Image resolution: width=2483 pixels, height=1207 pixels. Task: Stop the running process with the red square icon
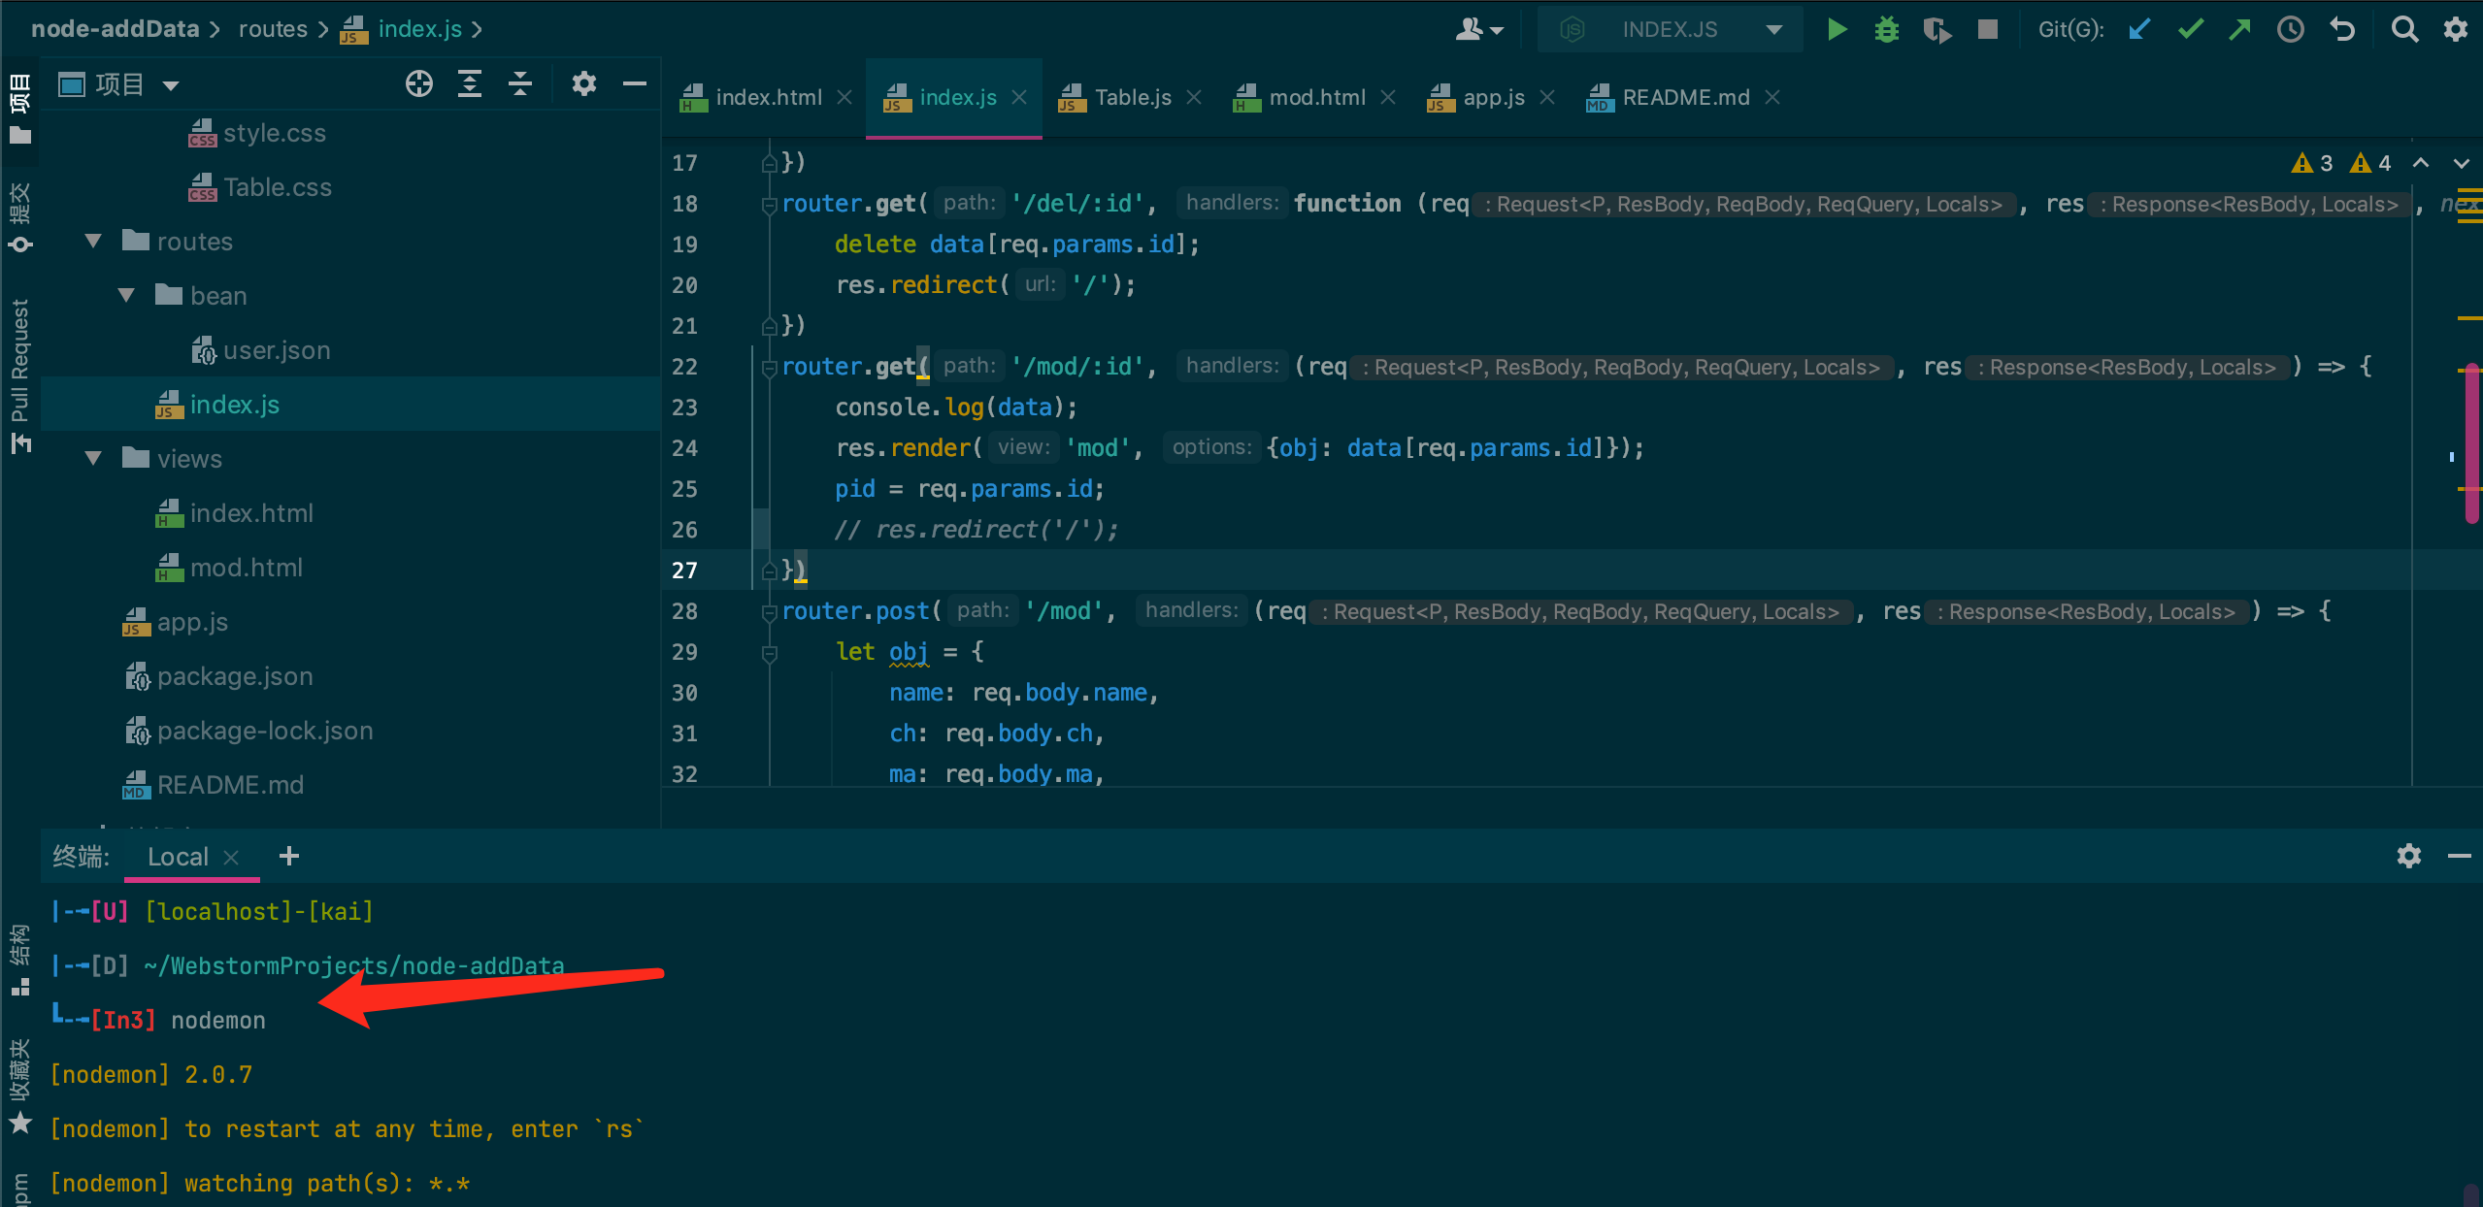(1987, 29)
